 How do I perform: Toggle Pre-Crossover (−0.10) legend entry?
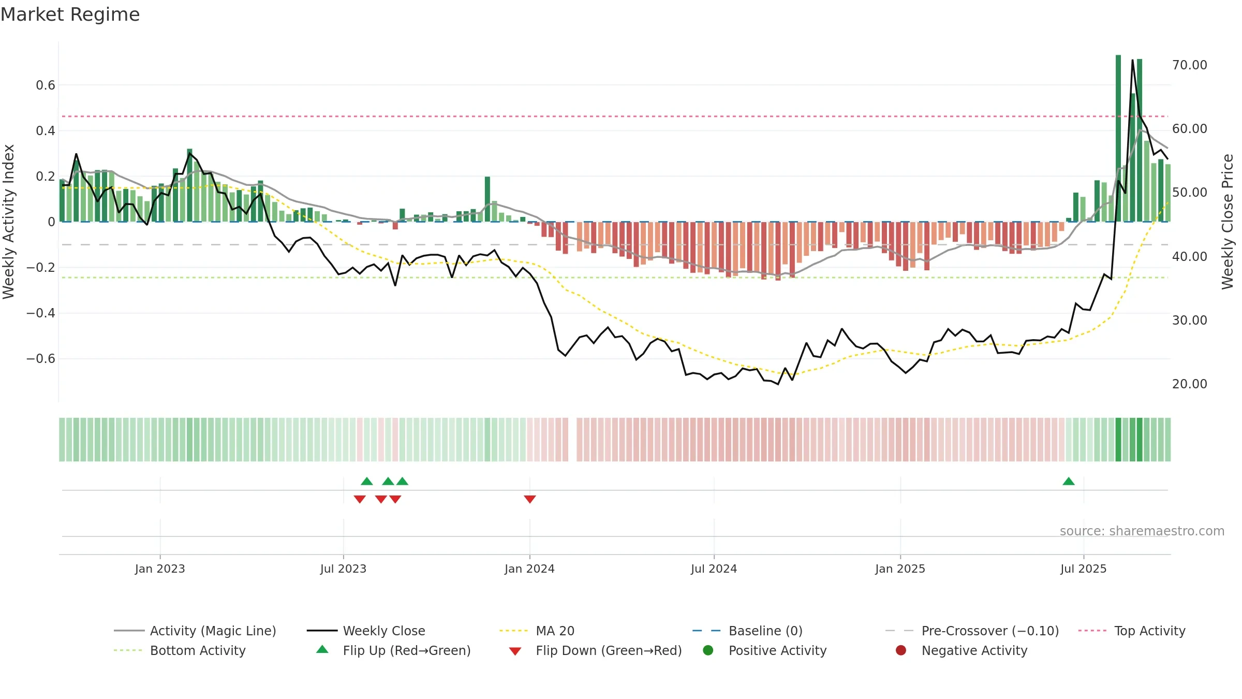pyautogui.click(x=972, y=631)
